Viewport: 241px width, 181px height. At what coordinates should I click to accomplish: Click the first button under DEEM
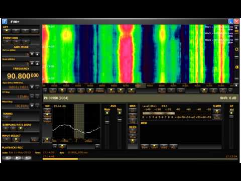[133, 131]
